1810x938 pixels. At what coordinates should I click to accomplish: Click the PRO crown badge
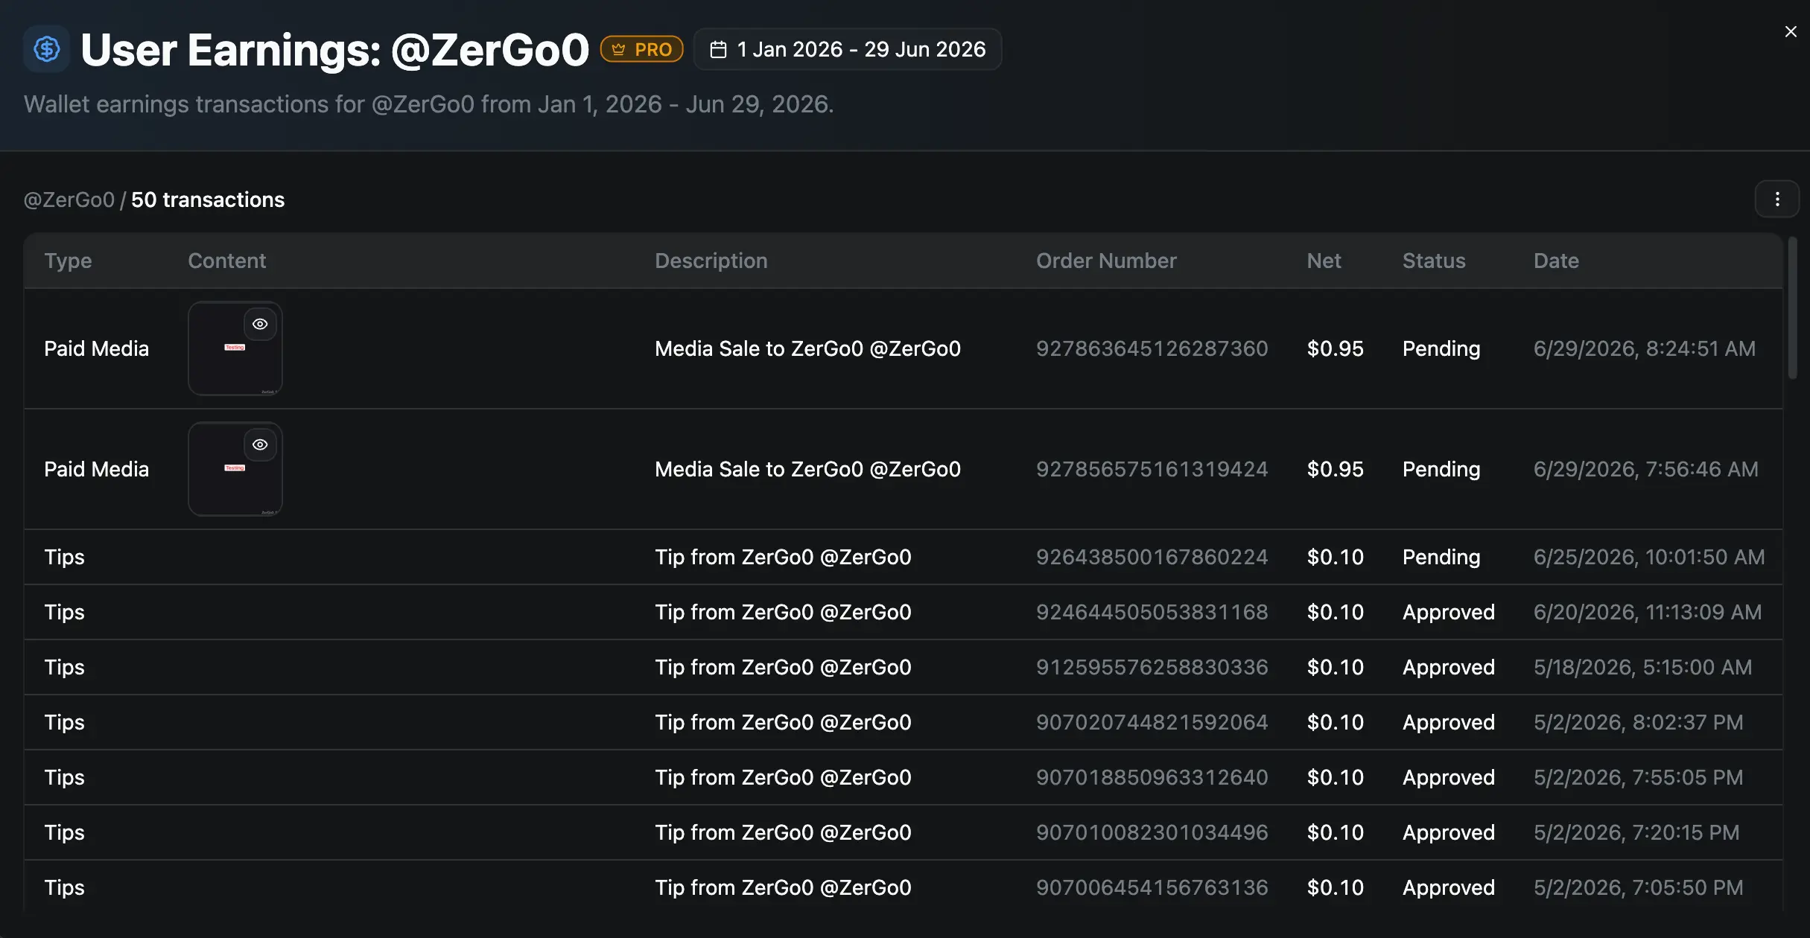tap(641, 49)
